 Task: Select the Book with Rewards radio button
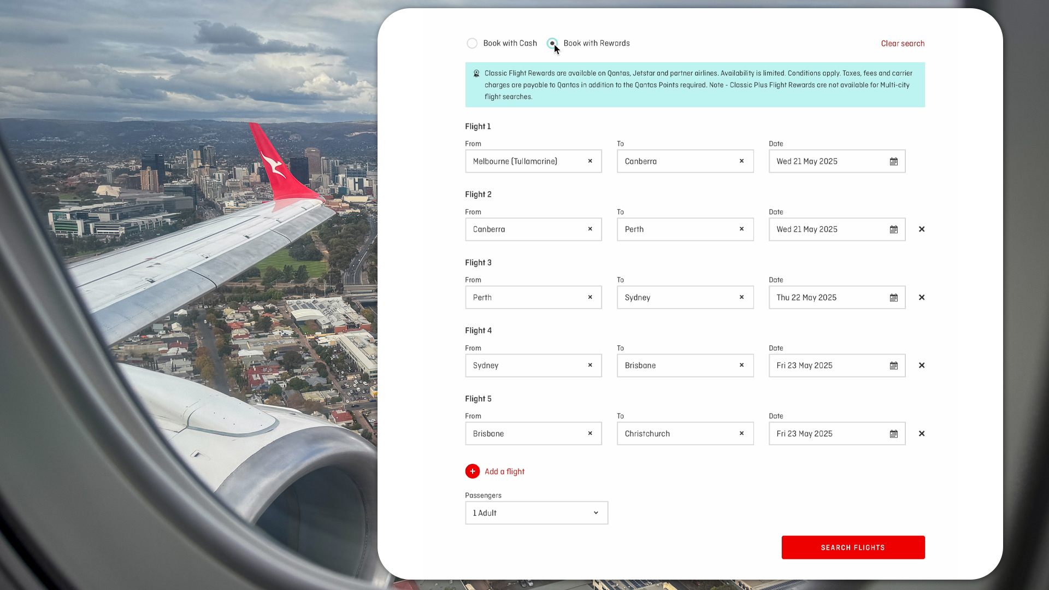(x=552, y=43)
